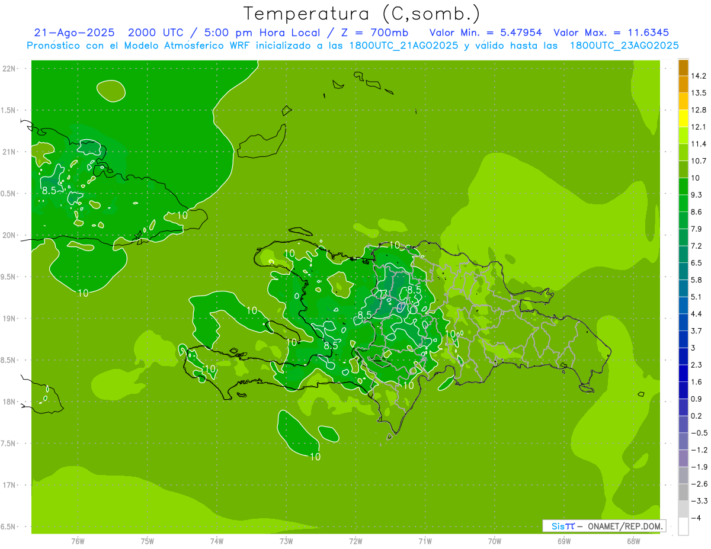The image size is (711, 549).
Task: Click the '22N' latitude axis label
Action: point(9,69)
